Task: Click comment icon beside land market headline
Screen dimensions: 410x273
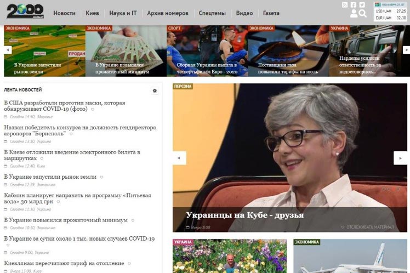Action: click(x=101, y=178)
